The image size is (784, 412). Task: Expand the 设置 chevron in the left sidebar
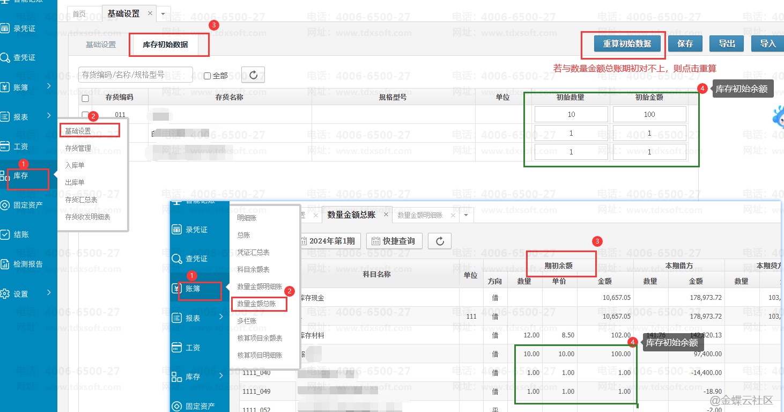click(49, 293)
